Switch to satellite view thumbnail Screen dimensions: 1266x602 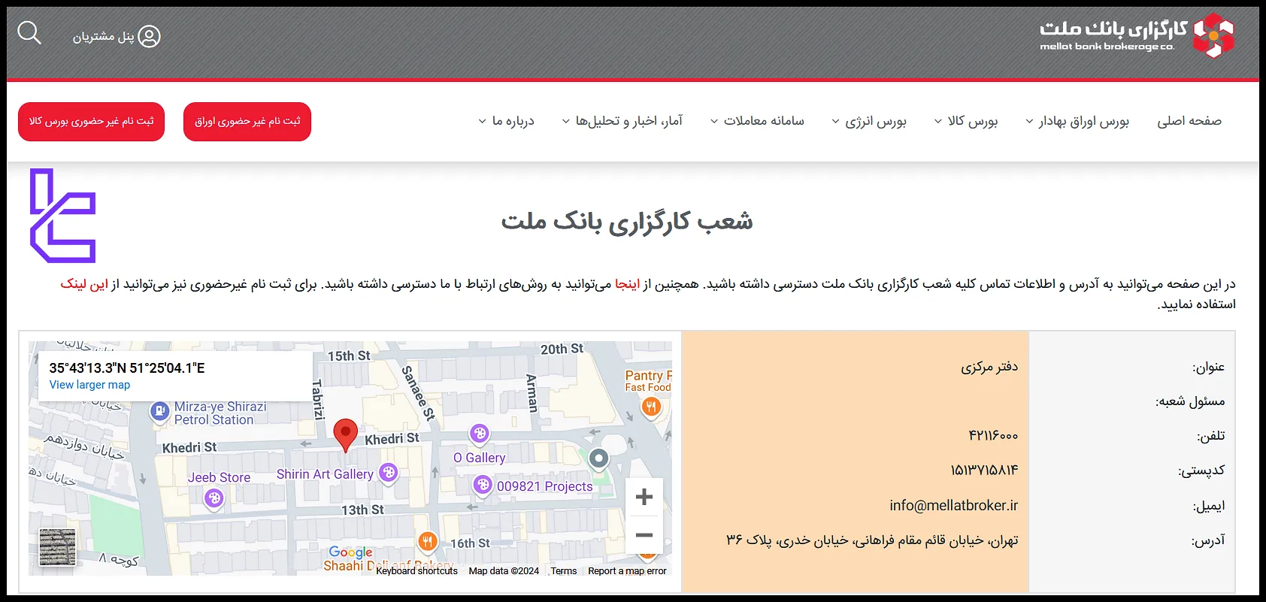(x=58, y=546)
